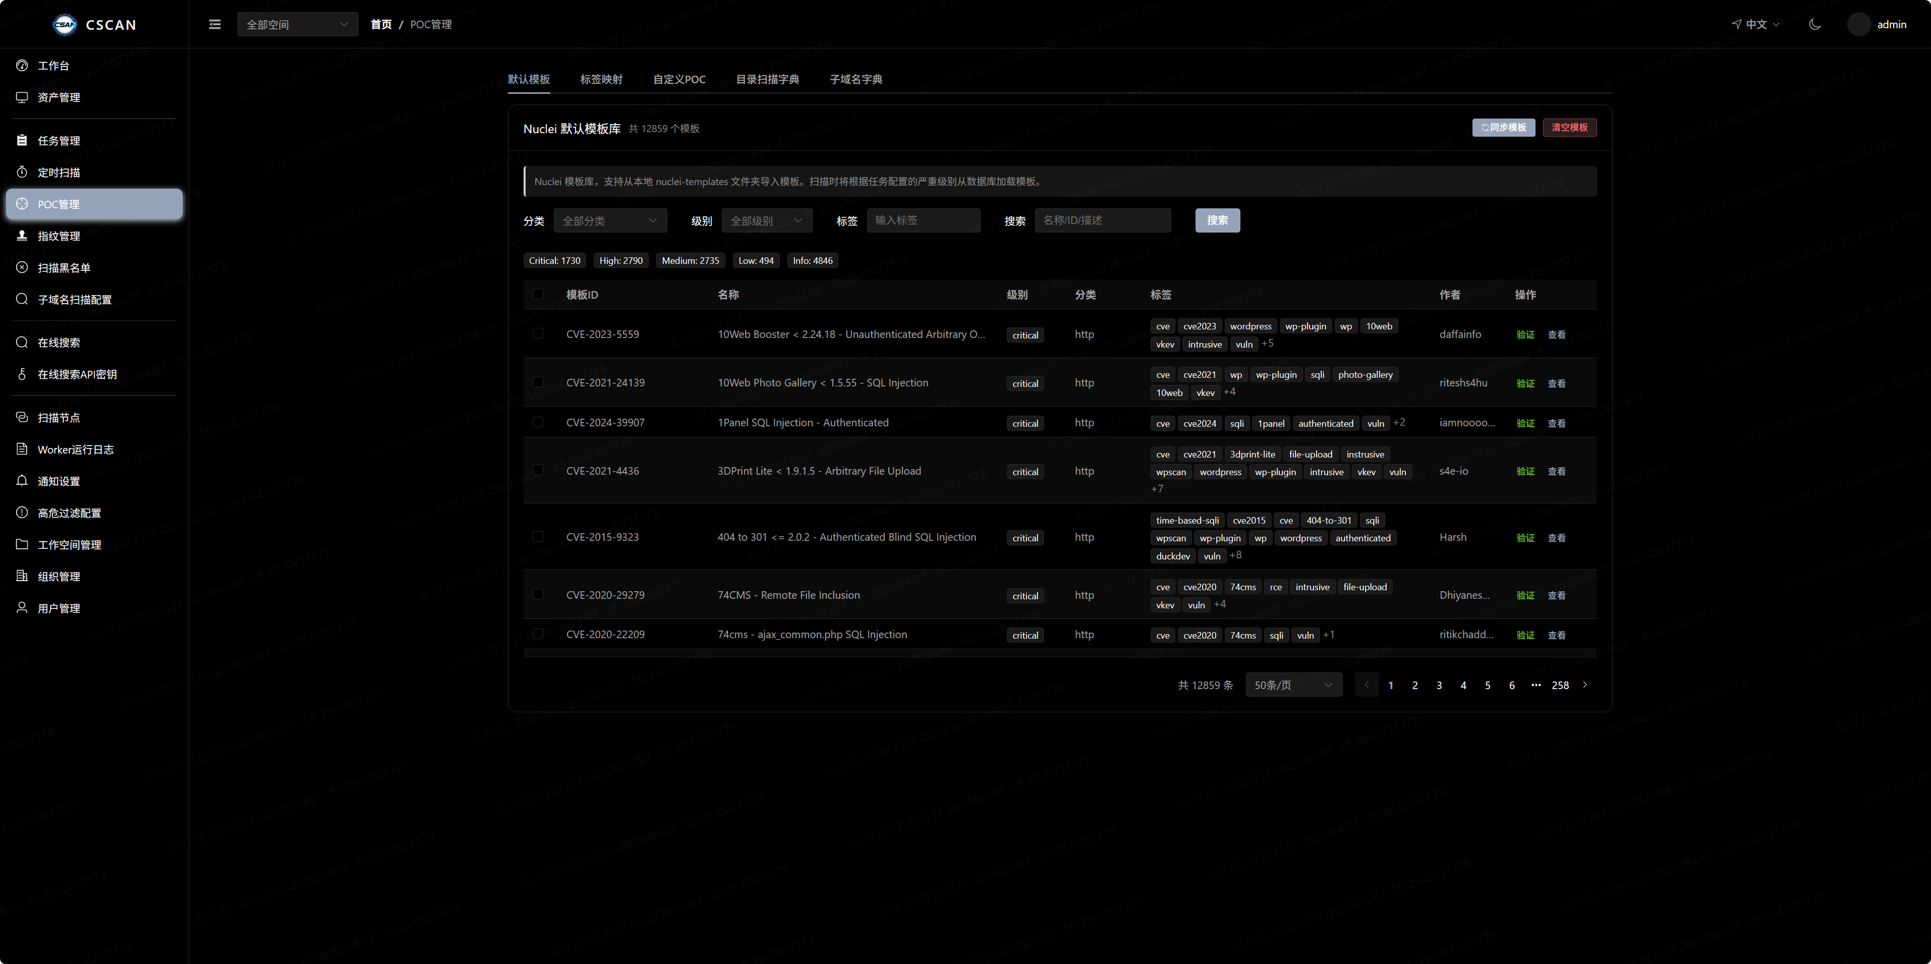This screenshot has width=1931, height=964.
Task: Click the 清空模板 button
Action: coord(1570,128)
